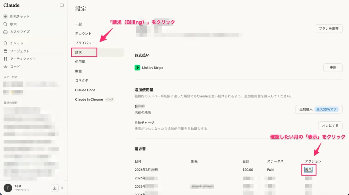Open カスタマイズ in the sidebar
This screenshot has width=349, height=195.
click(19, 32)
